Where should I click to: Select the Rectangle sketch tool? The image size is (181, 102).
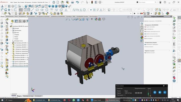coord(37,10)
